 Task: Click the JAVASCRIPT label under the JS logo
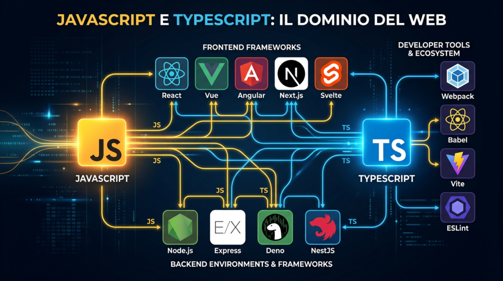[x=103, y=179]
